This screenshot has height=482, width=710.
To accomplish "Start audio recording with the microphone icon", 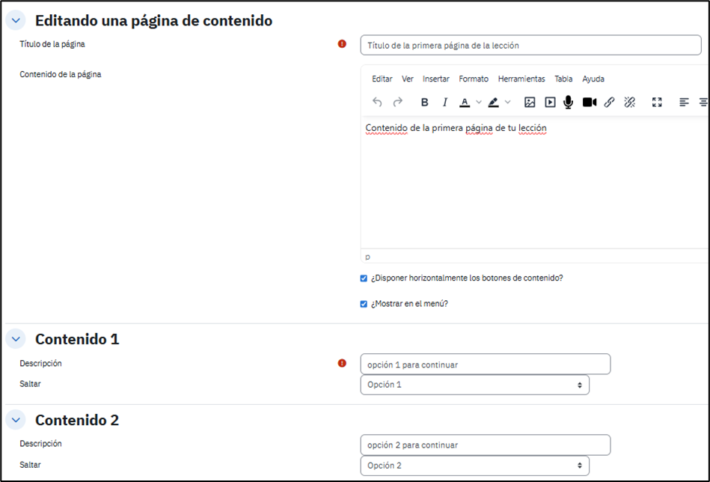I will (x=569, y=103).
